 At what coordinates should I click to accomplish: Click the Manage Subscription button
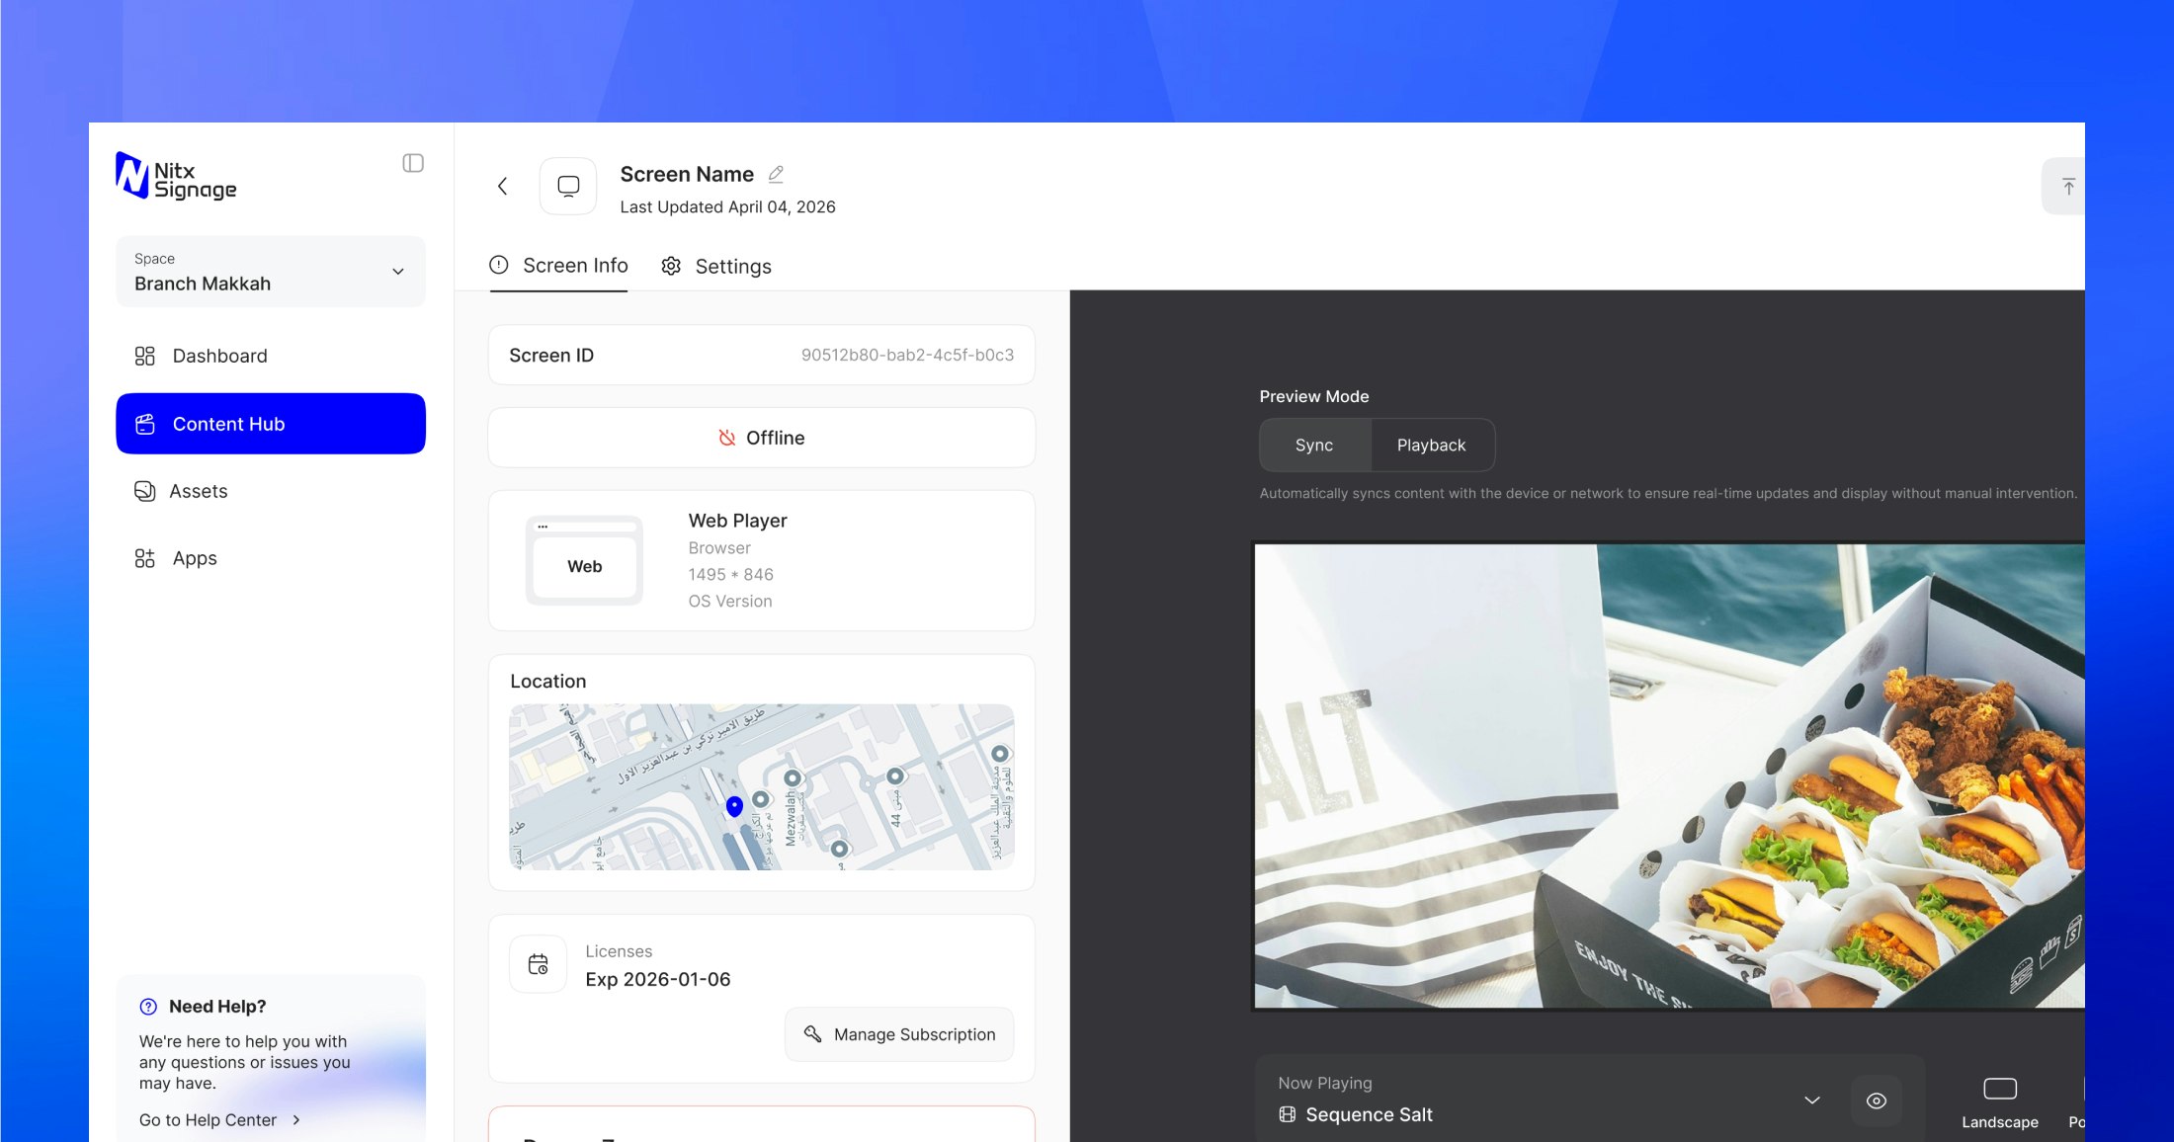coord(899,1034)
